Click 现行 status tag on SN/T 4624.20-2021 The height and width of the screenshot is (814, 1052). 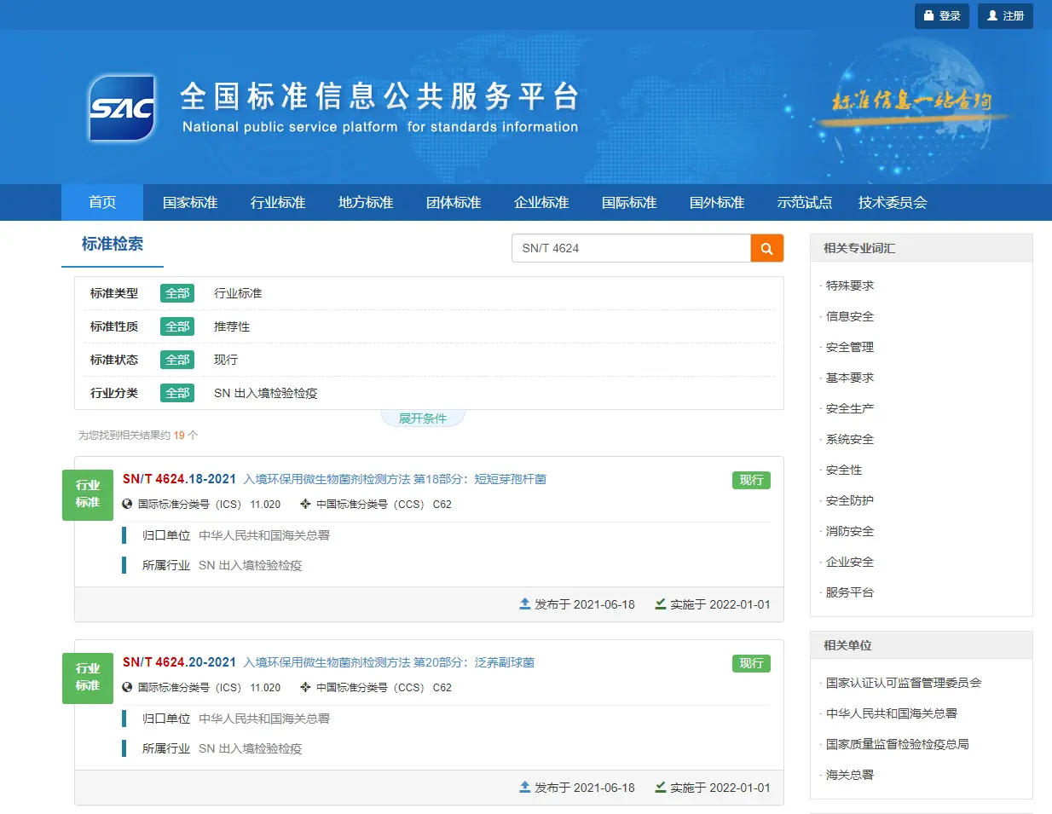coord(751,663)
